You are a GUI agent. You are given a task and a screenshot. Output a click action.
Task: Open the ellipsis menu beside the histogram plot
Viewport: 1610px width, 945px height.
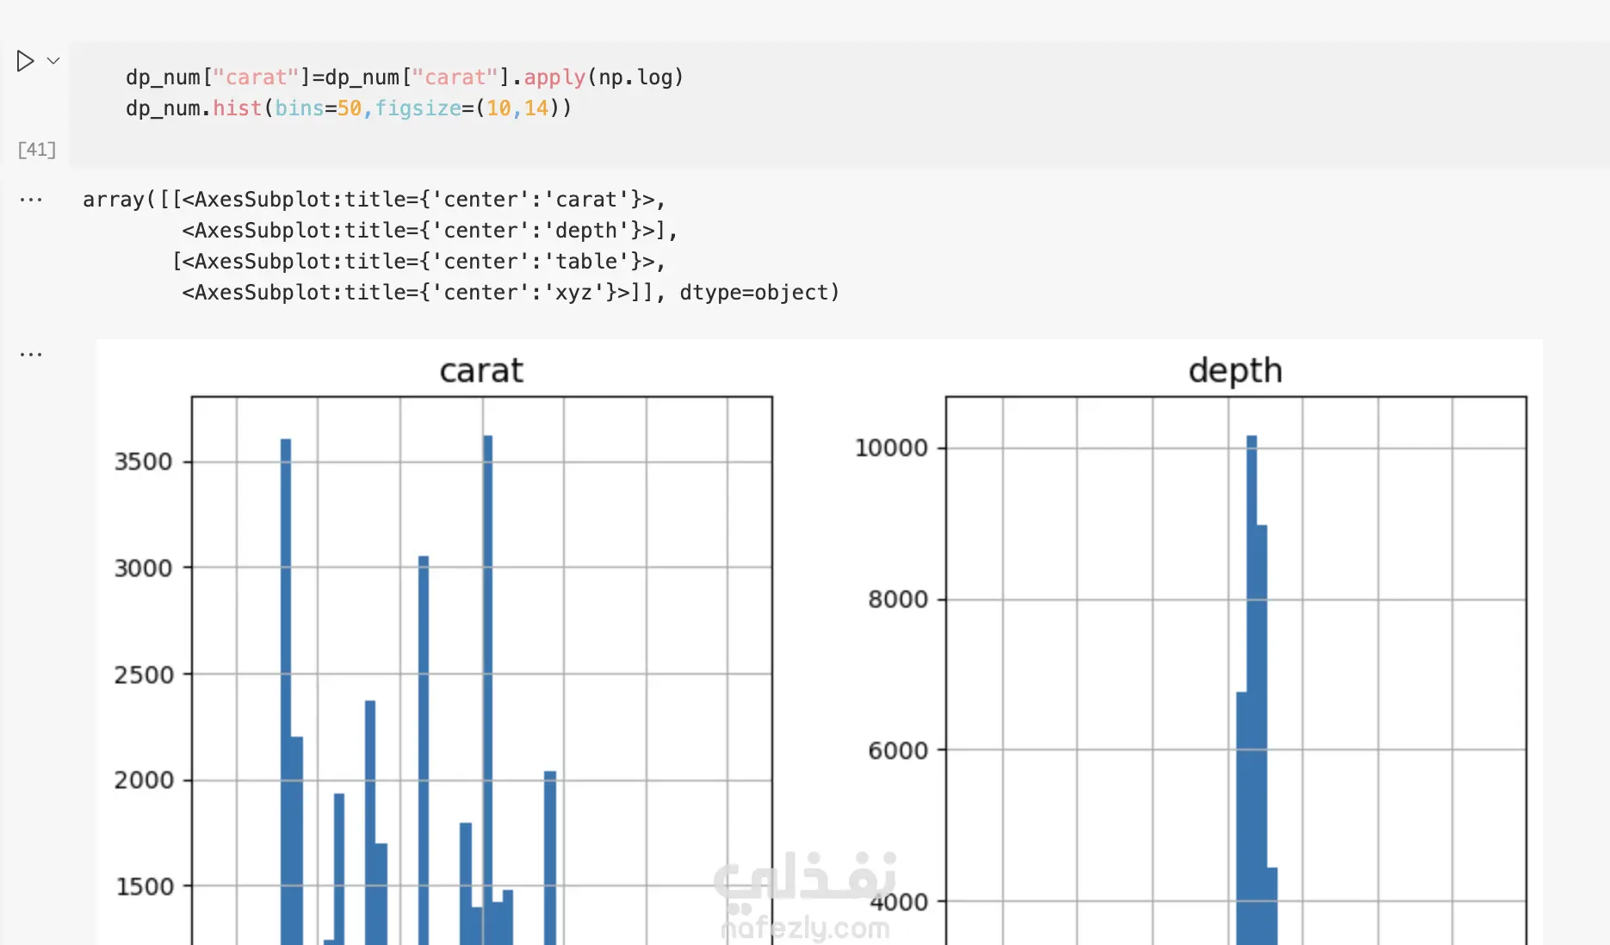coord(31,354)
